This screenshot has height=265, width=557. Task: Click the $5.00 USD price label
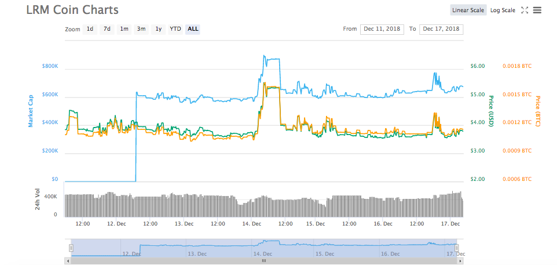[478, 95]
